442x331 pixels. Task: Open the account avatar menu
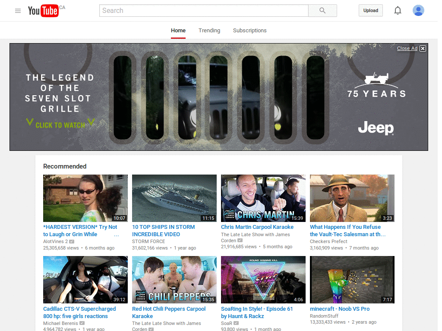click(x=418, y=10)
